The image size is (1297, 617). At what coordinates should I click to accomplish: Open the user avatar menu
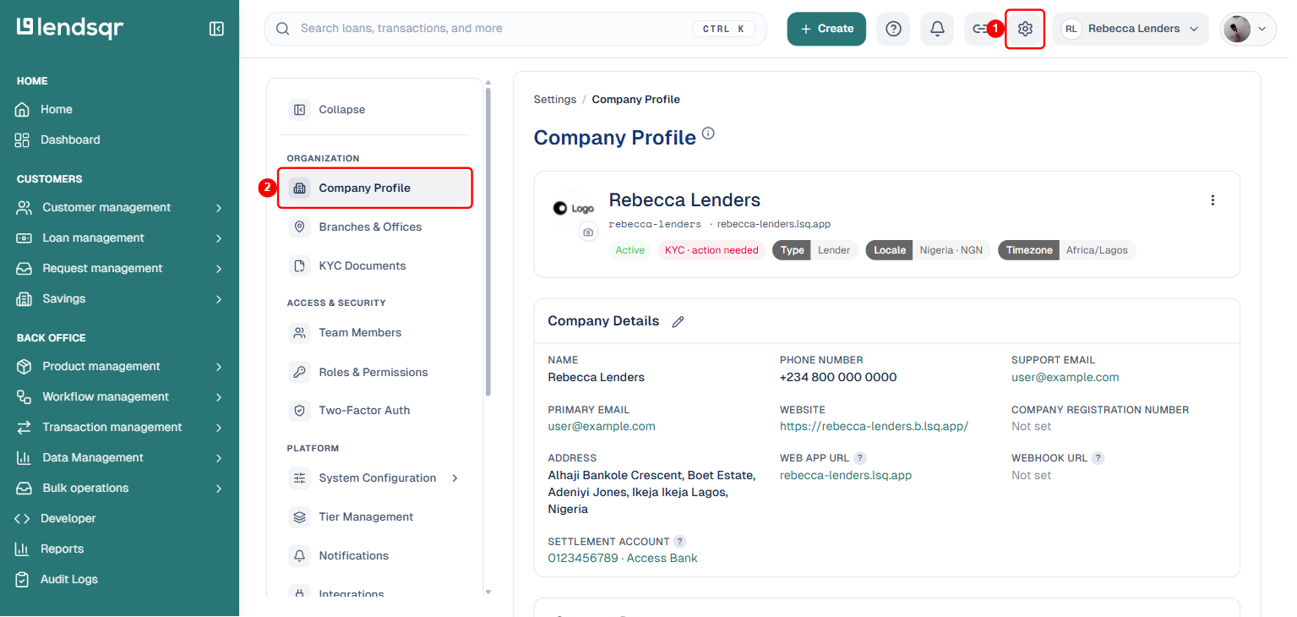pos(1248,29)
